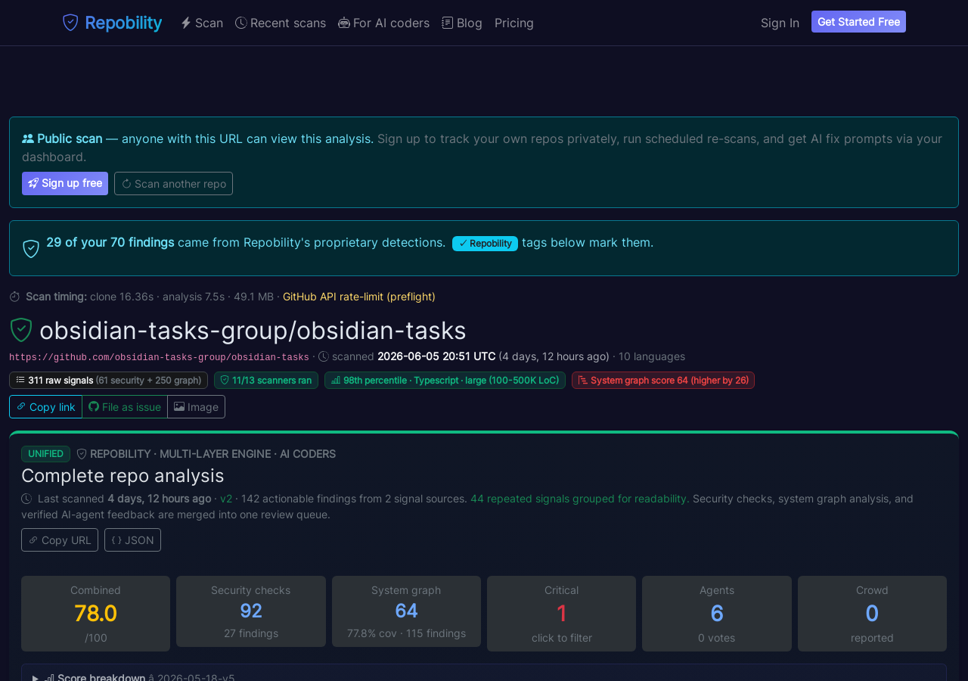Click the obsidian-tasks-group/obsidian-tasks heading
The height and width of the screenshot is (681, 968).
[253, 331]
